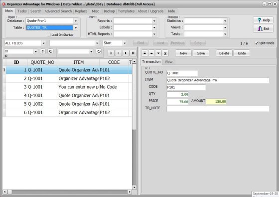Click into the empty TR_NOTE field
279x197 pixels.
click(218, 109)
